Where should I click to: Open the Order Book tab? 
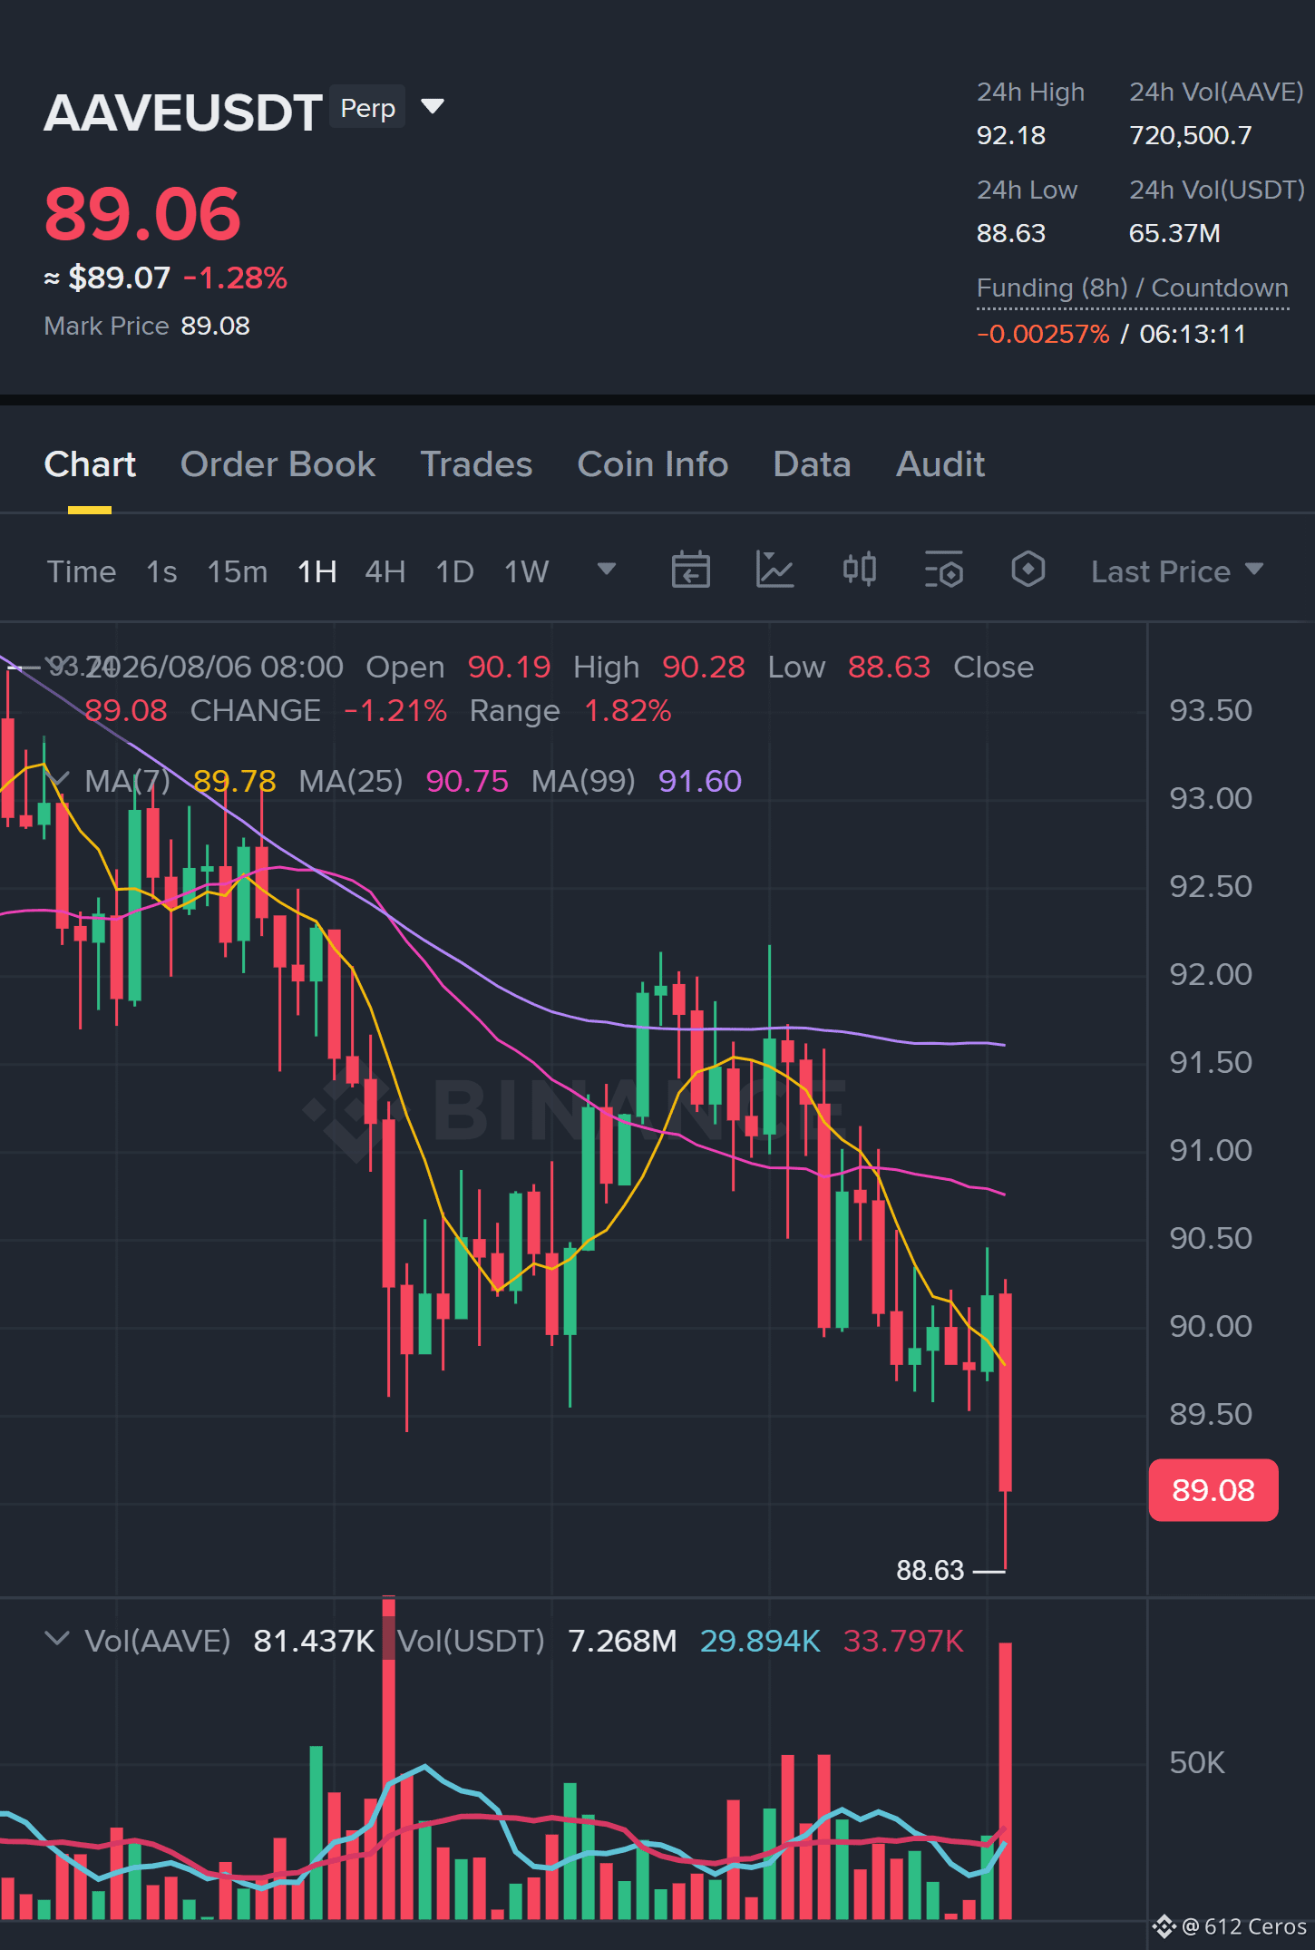pyautogui.click(x=278, y=463)
